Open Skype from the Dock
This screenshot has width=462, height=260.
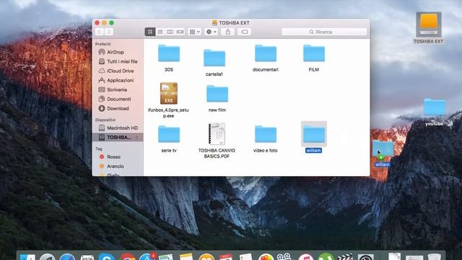tap(107, 257)
